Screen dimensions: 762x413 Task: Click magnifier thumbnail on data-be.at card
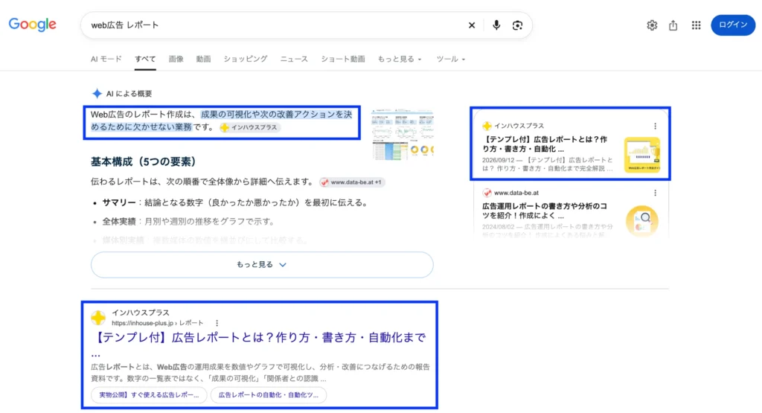click(642, 221)
